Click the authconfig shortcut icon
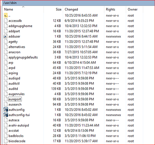155x145 pixels. click(x=6, y=110)
